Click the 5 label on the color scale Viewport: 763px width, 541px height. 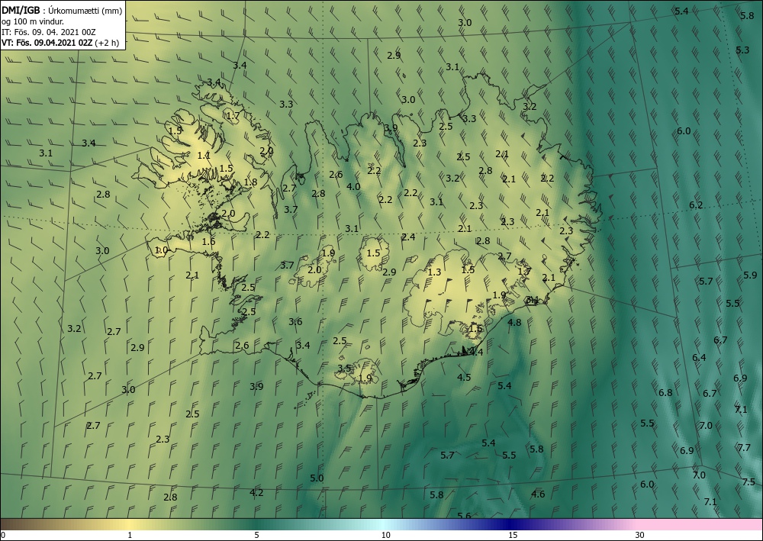pos(257,535)
